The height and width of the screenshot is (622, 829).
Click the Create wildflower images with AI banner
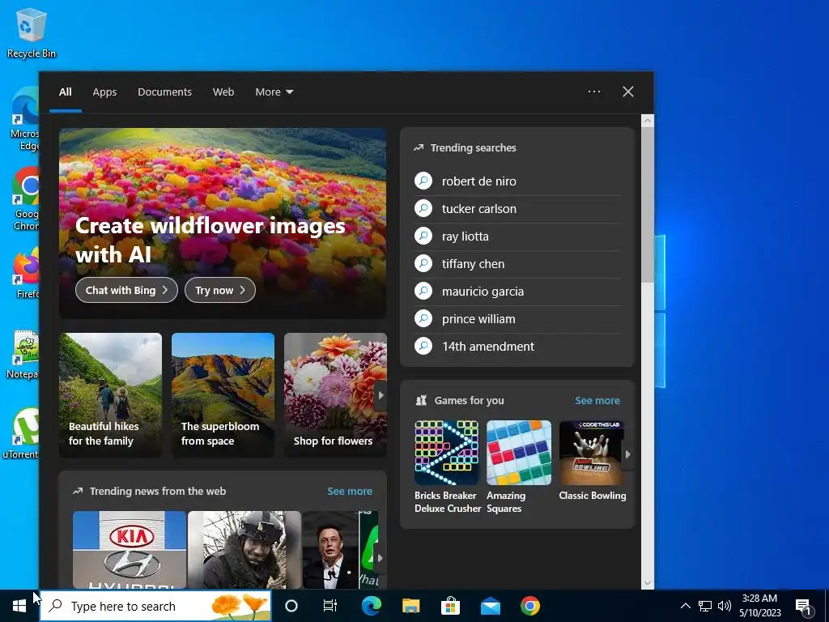pyautogui.click(x=223, y=223)
